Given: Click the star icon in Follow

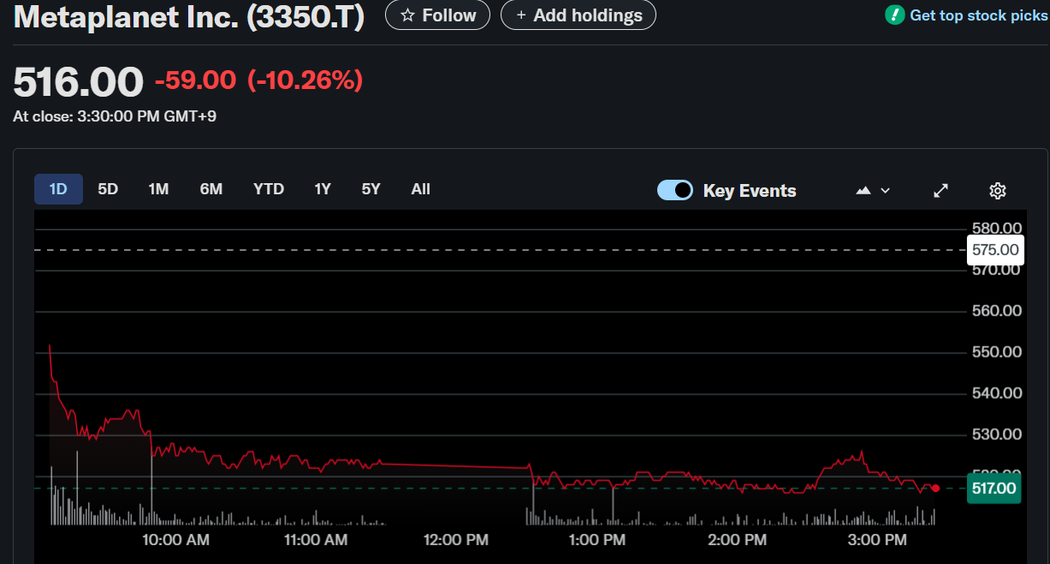Looking at the screenshot, I should tap(407, 15).
